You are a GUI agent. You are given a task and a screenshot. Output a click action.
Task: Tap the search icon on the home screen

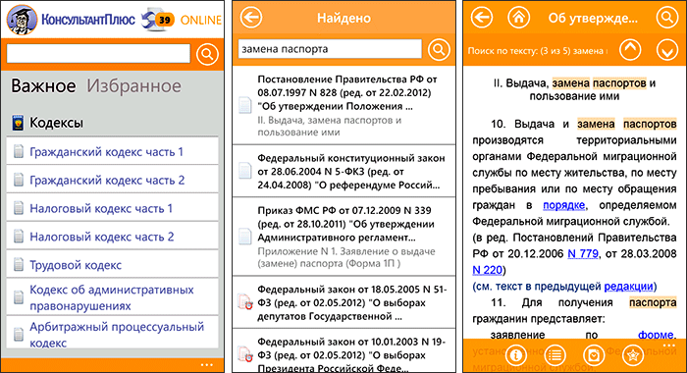207,54
